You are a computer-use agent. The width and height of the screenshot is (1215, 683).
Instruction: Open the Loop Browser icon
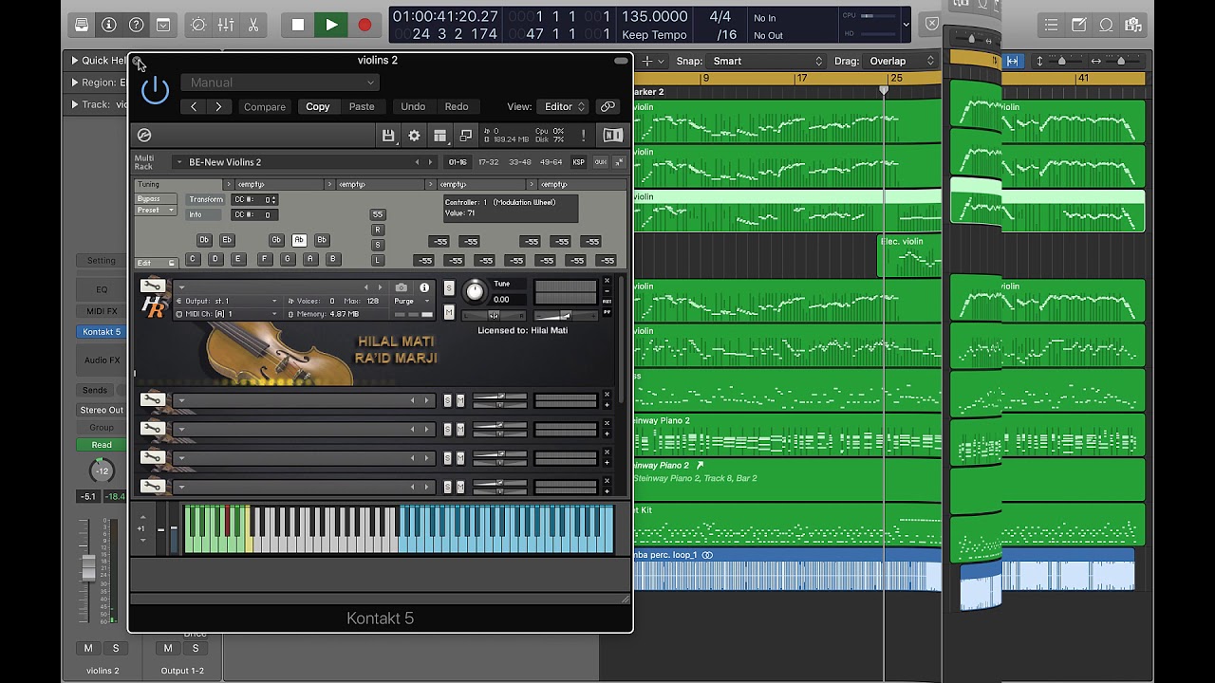(x=1106, y=25)
